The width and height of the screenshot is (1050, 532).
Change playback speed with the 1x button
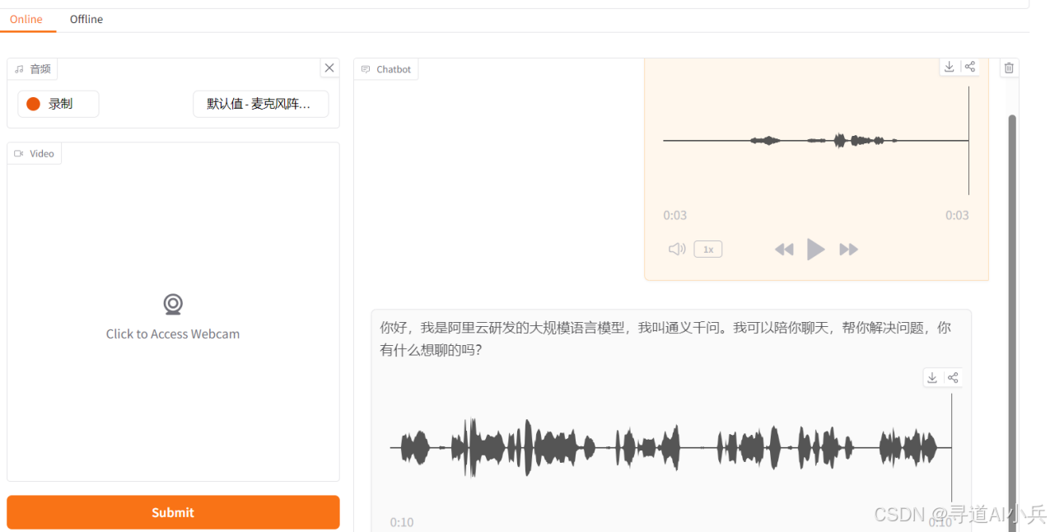(708, 249)
